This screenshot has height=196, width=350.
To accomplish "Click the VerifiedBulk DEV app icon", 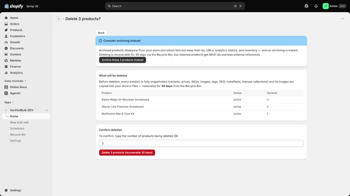I will (6, 110).
